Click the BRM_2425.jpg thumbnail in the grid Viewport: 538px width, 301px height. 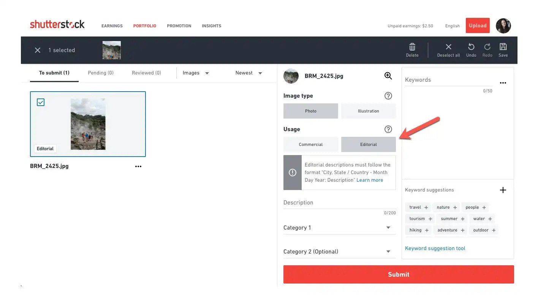(x=88, y=124)
